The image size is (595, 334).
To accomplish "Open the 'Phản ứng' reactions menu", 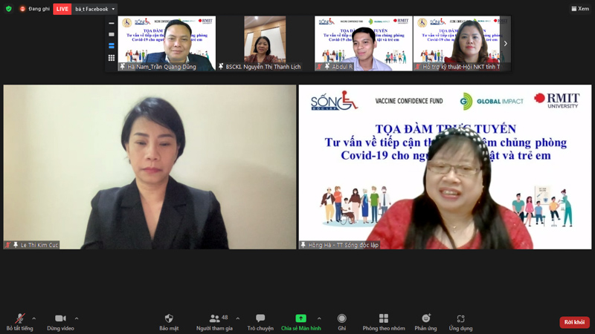I will tap(425, 322).
